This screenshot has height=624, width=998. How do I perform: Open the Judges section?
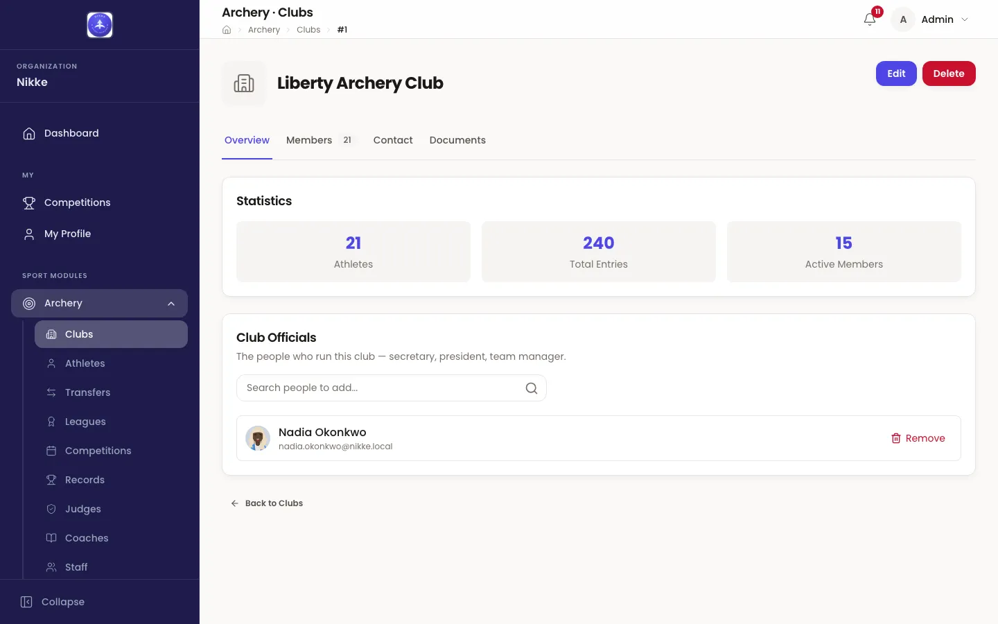coord(111,509)
